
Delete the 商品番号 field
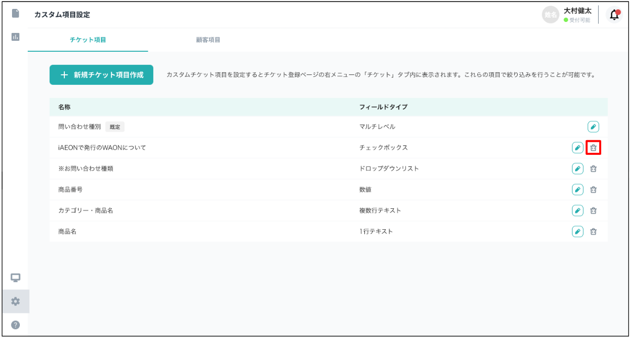click(x=593, y=189)
